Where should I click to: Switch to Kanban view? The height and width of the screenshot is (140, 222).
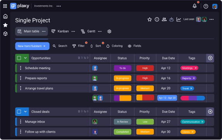60,31
